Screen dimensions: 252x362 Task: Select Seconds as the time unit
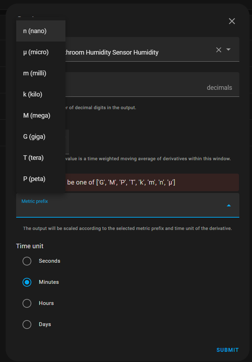click(27, 261)
